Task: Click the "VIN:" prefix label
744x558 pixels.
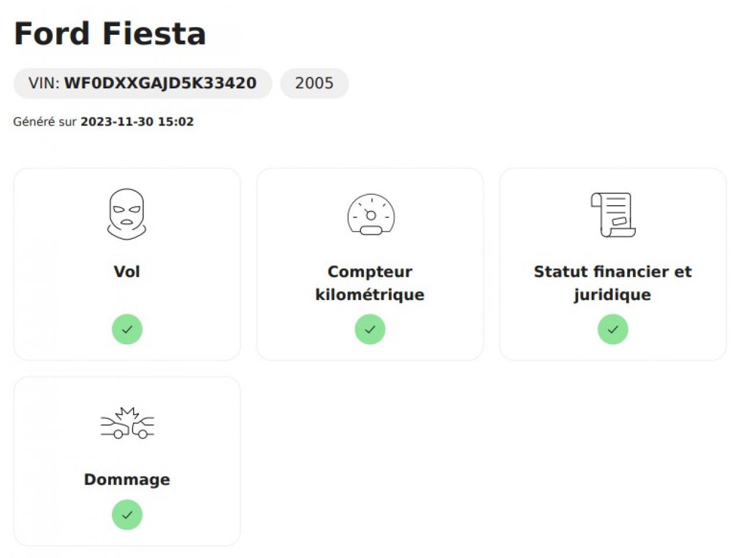Action: 44,83
